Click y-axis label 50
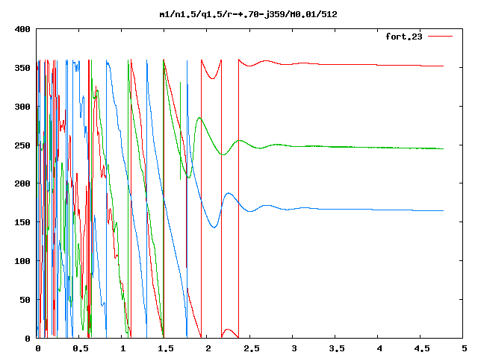This screenshot has width=478, height=358. click(x=25, y=300)
